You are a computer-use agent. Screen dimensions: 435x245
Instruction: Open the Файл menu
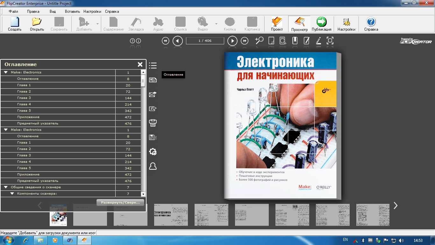13,11
